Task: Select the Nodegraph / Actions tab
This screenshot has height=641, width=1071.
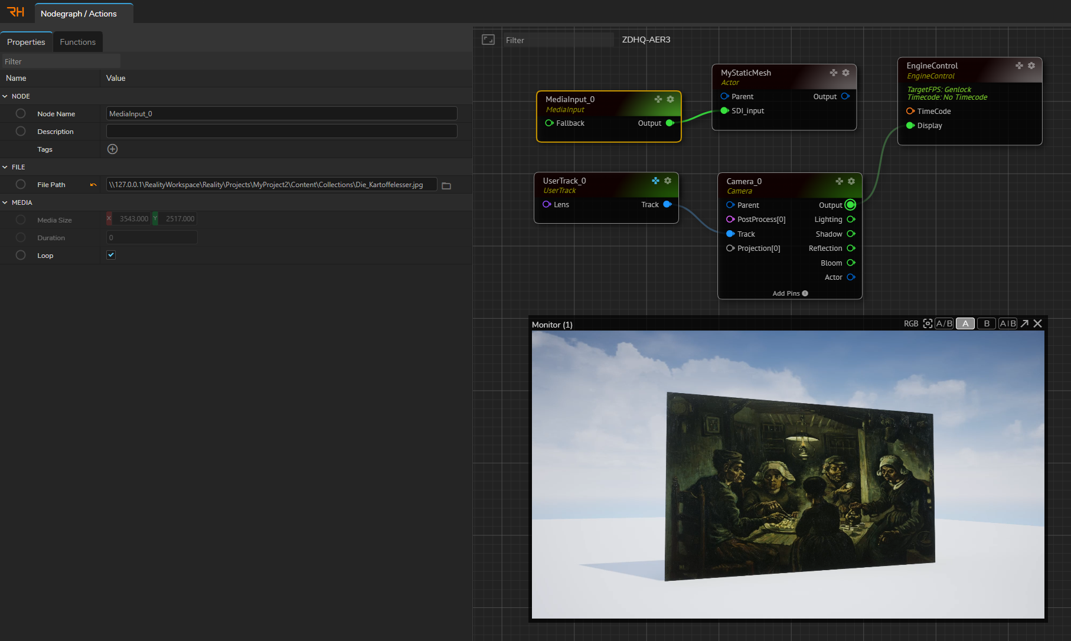Action: click(x=79, y=14)
